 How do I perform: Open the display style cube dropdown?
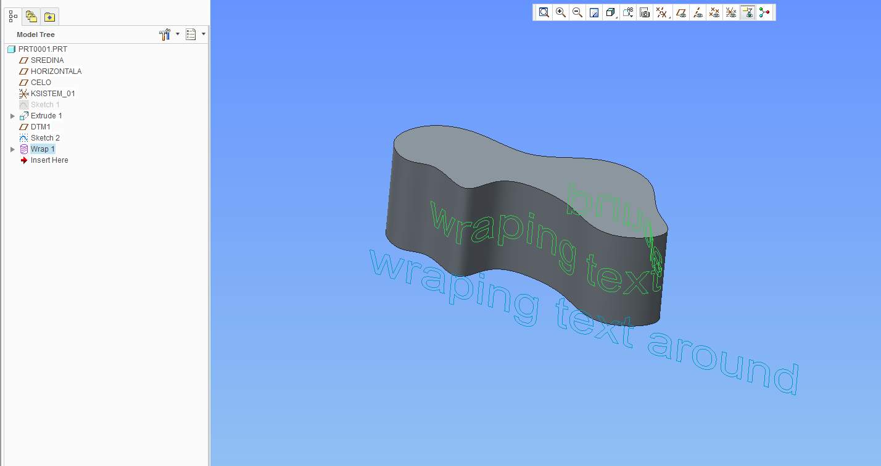click(611, 12)
